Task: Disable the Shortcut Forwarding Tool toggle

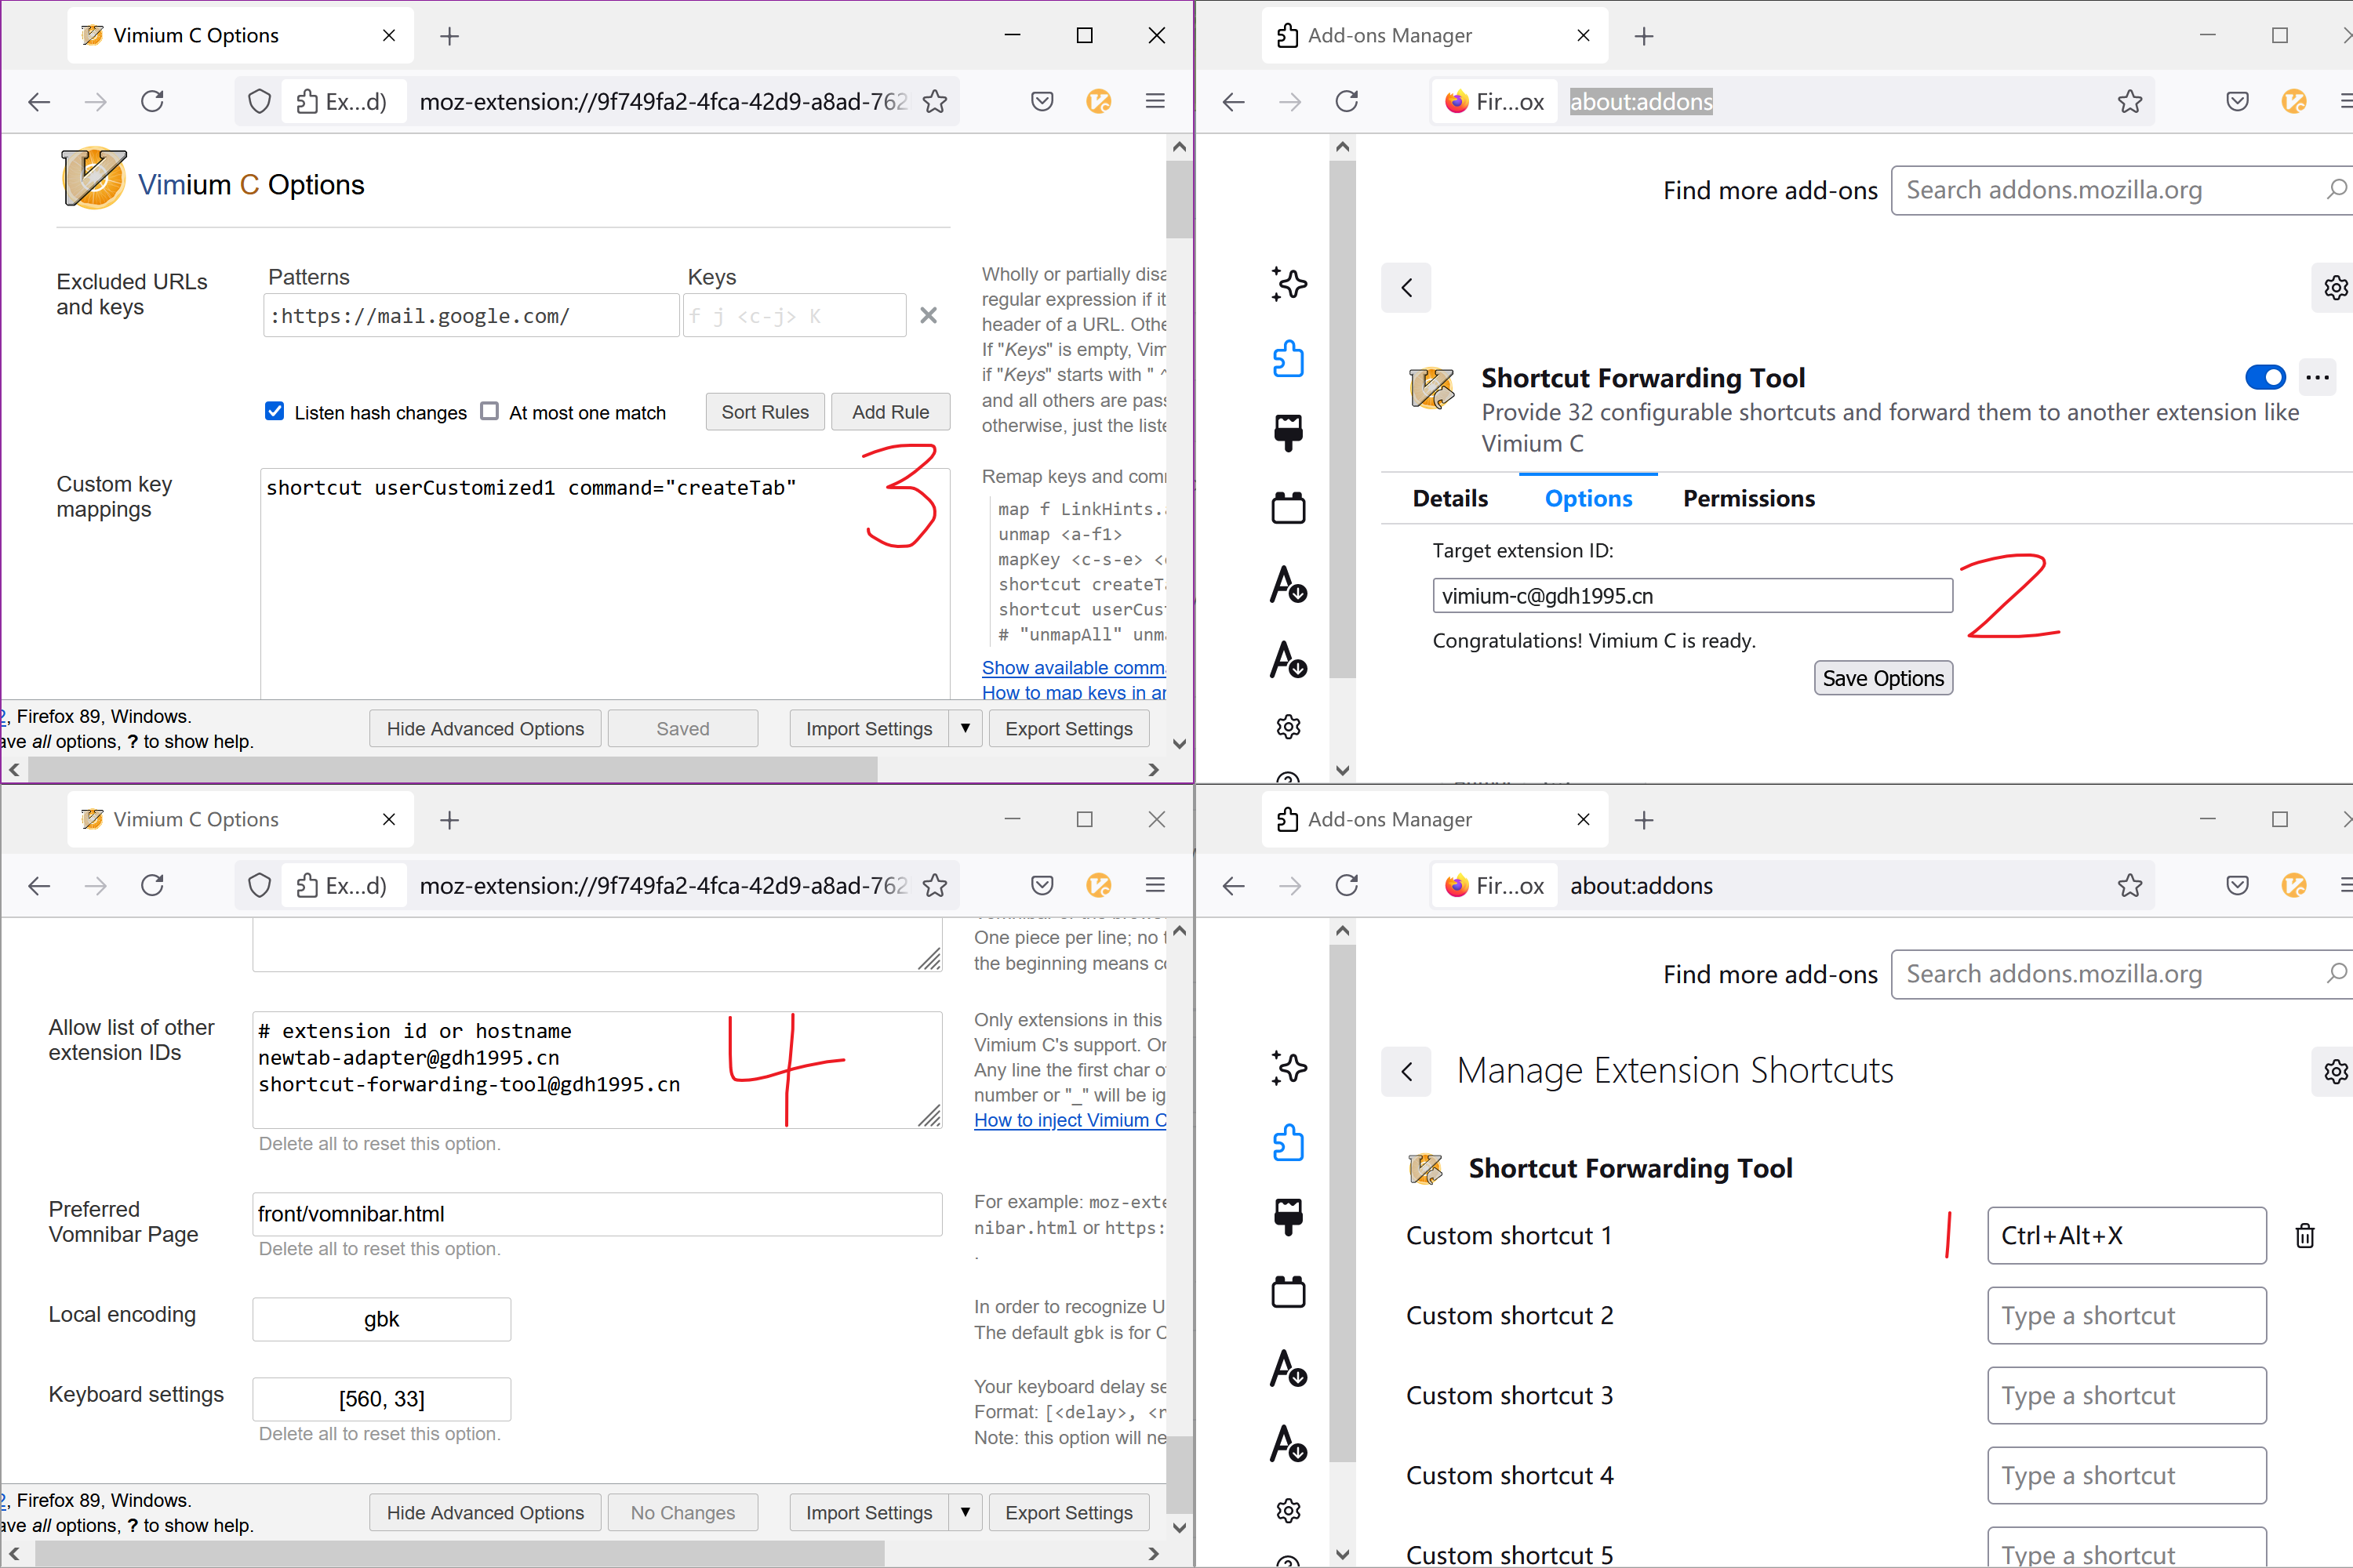Action: click(2265, 377)
